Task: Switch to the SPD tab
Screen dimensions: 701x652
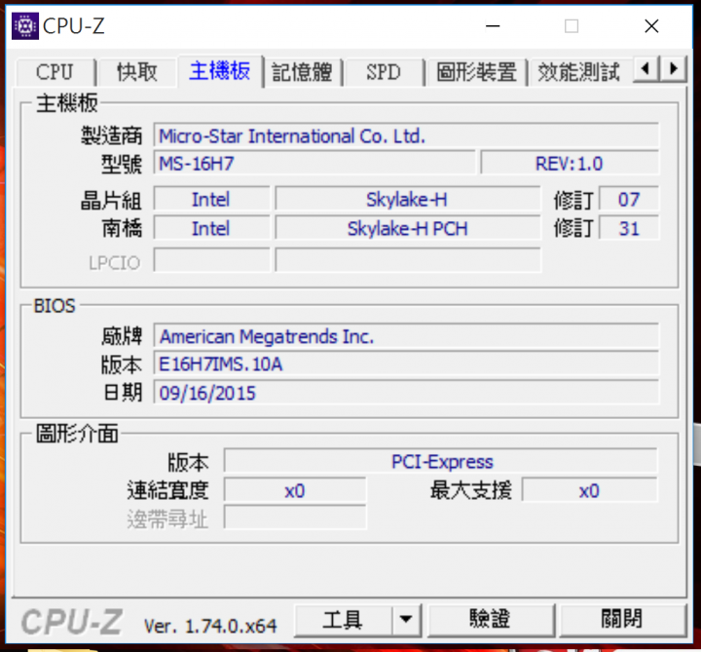Action: pos(384,72)
